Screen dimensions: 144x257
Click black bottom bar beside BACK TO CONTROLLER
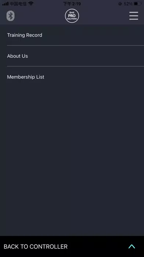click(98, 247)
